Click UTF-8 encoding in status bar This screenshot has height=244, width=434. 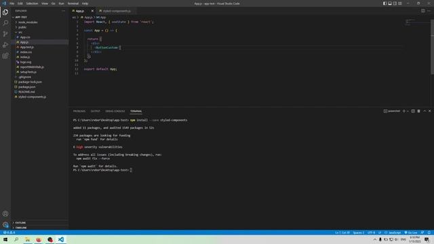[371, 232]
